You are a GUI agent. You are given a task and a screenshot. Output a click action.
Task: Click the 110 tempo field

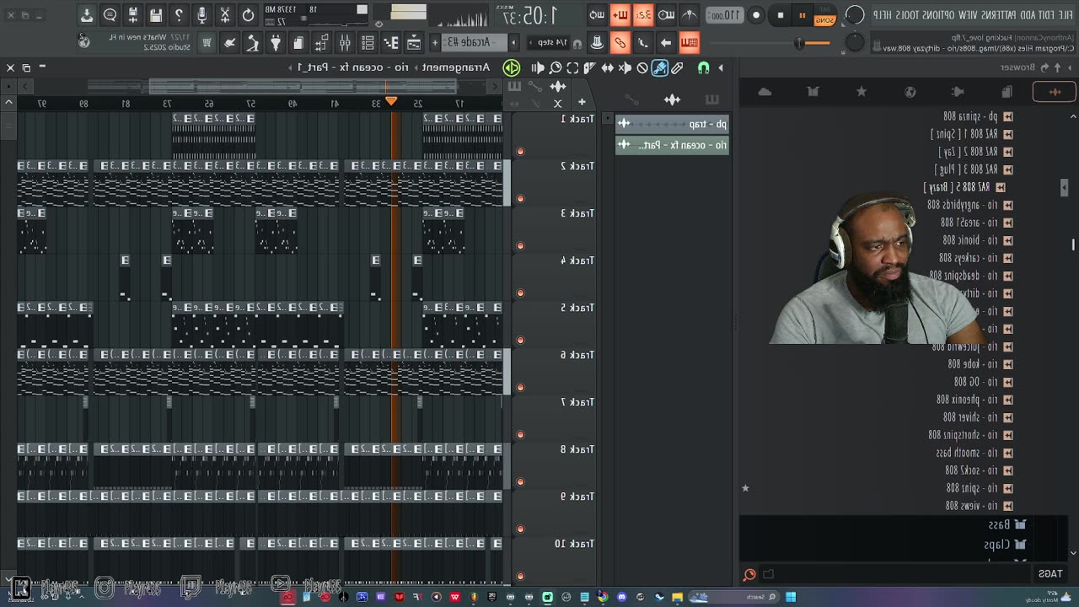(x=724, y=15)
